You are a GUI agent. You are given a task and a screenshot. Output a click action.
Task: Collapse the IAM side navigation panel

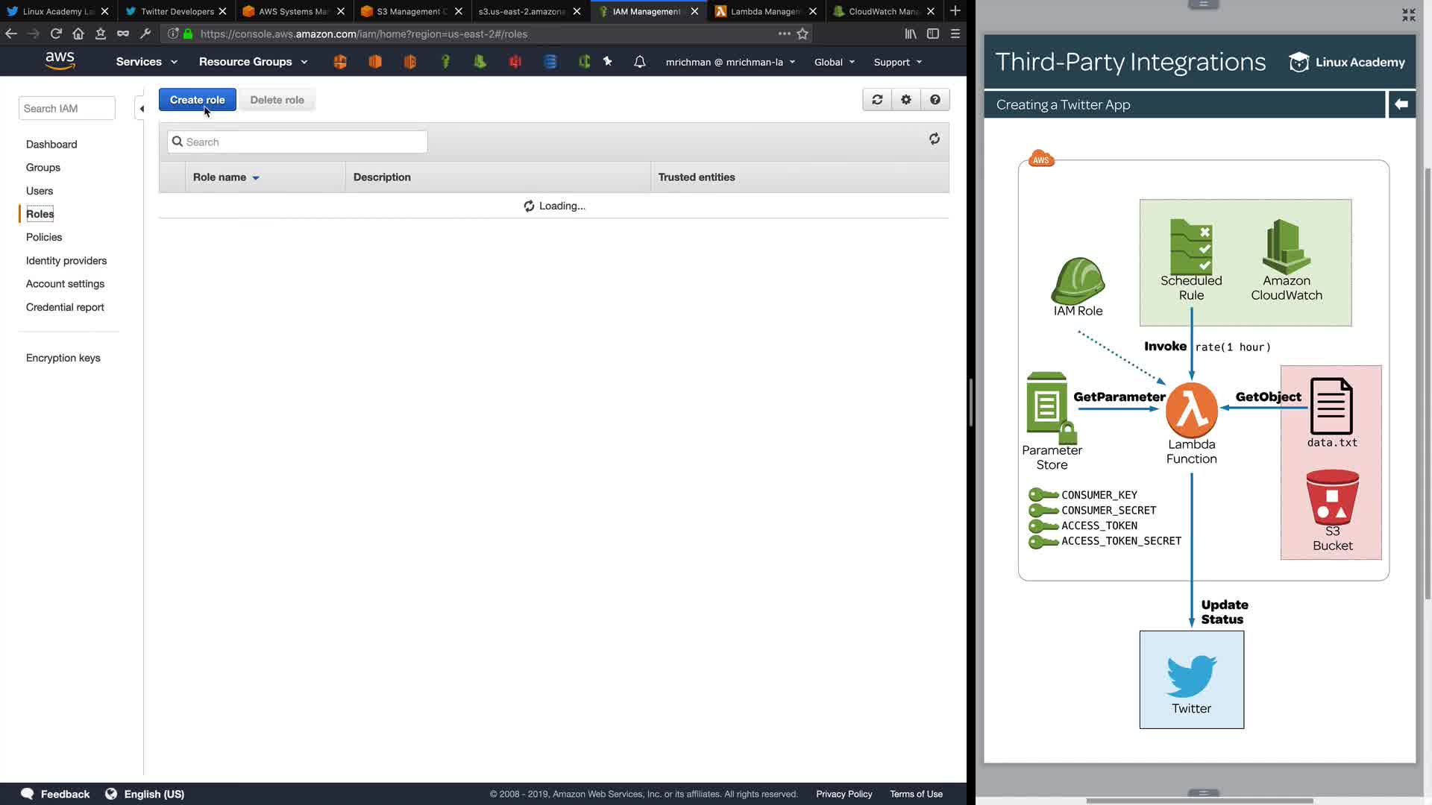click(141, 109)
